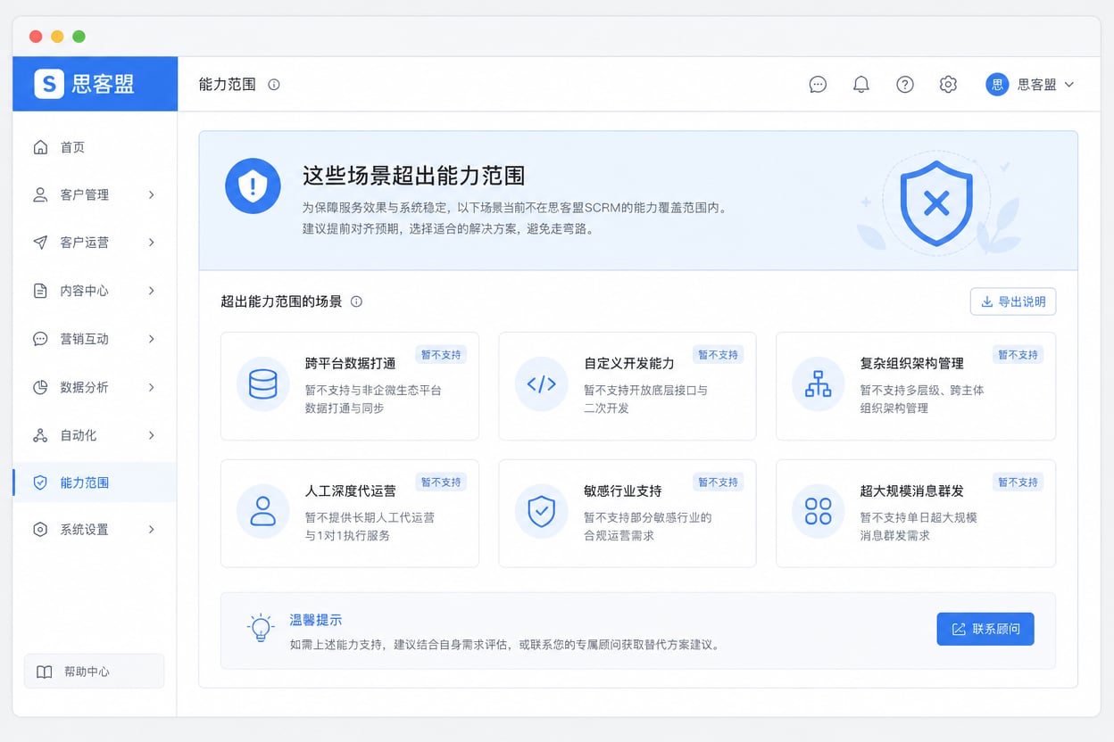Viewport: 1114px width, 742px height.
Task: Click the code brackets icon on 自定义开发能力
Action: click(542, 384)
